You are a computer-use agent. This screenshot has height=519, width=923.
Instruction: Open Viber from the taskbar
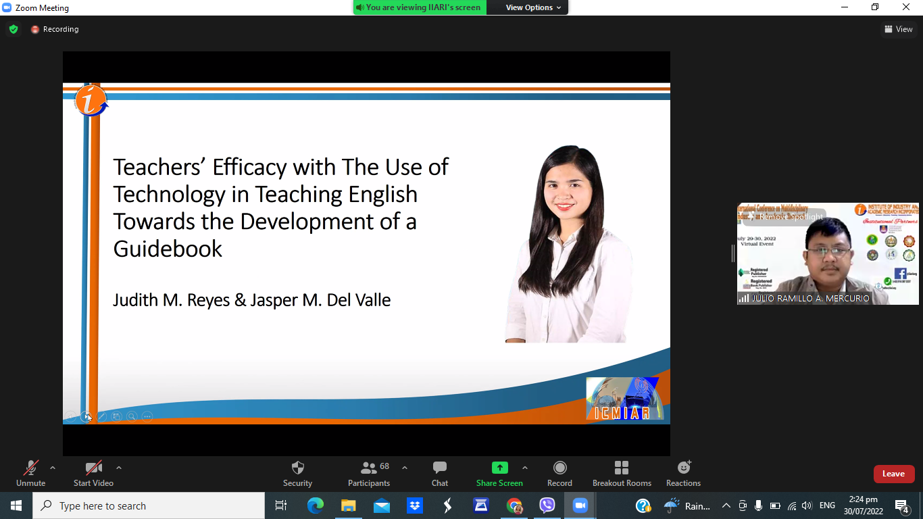[547, 505]
